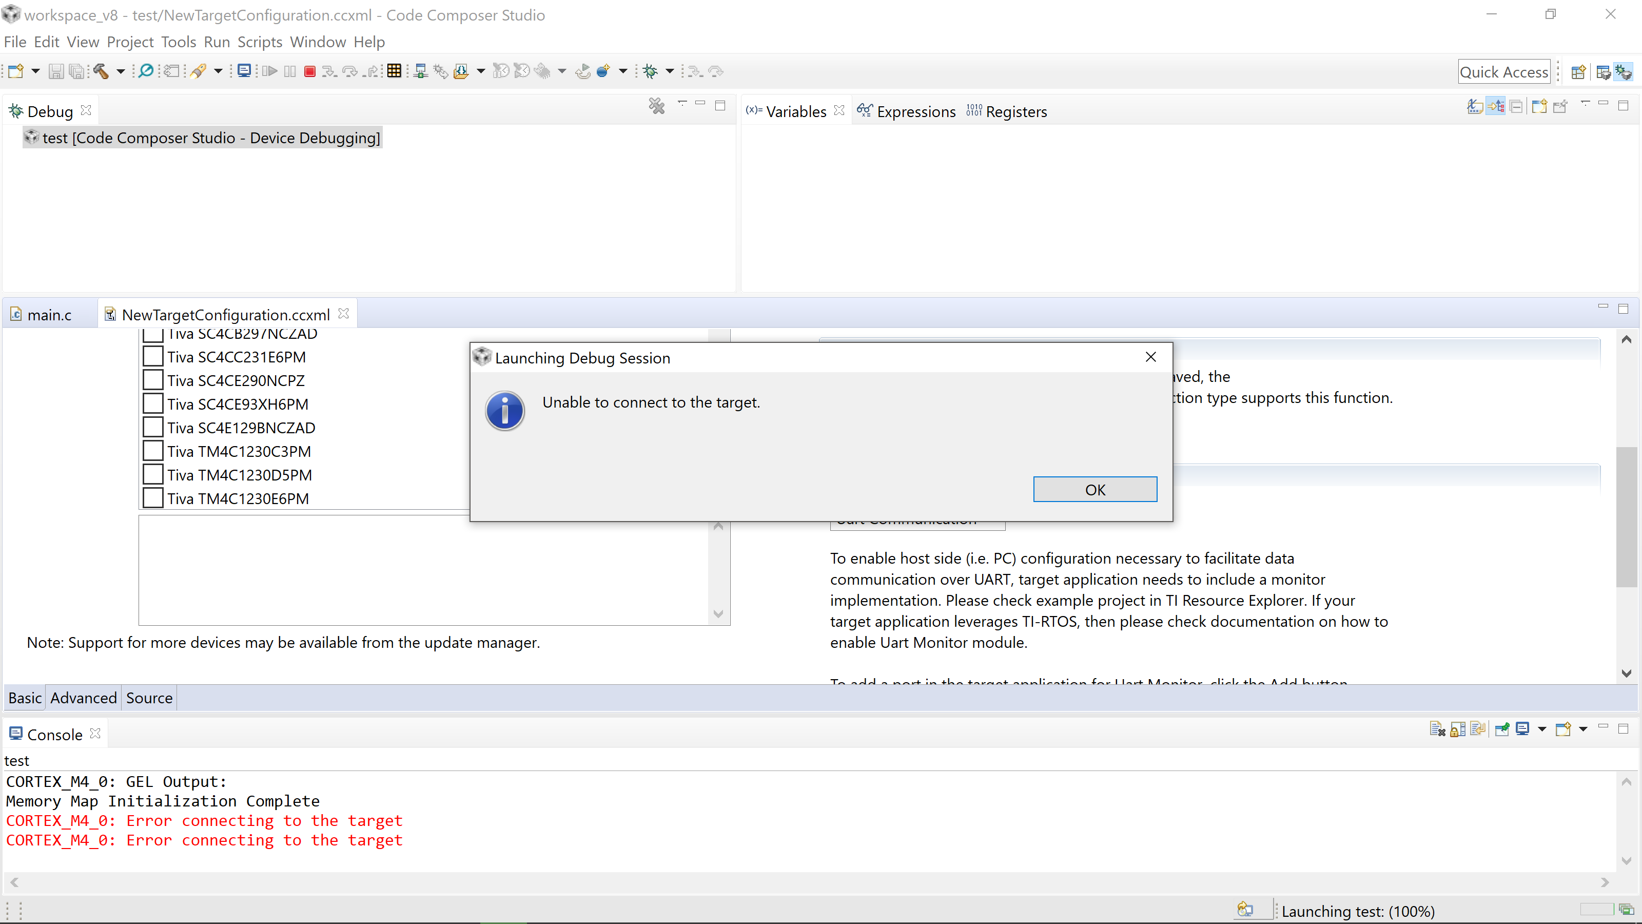The width and height of the screenshot is (1642, 924).
Task: Click the Pin Console icon
Action: (1502, 729)
